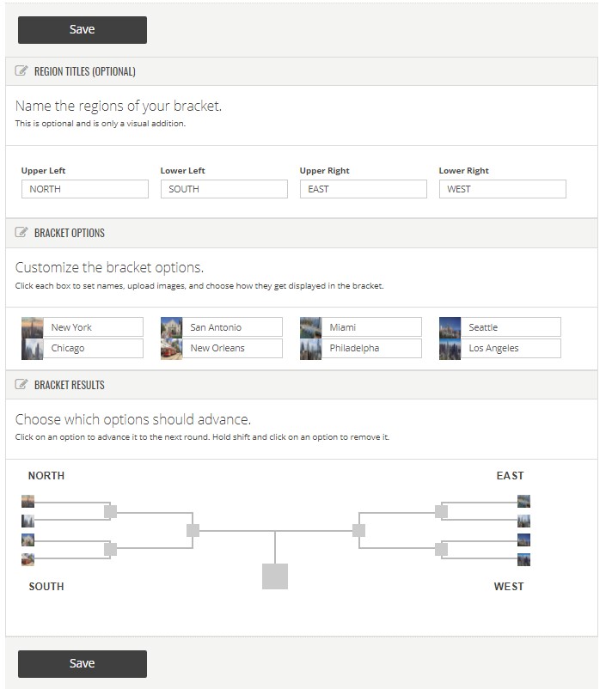Open the New York option image thumbnail
The image size is (612, 689).
pos(33,327)
